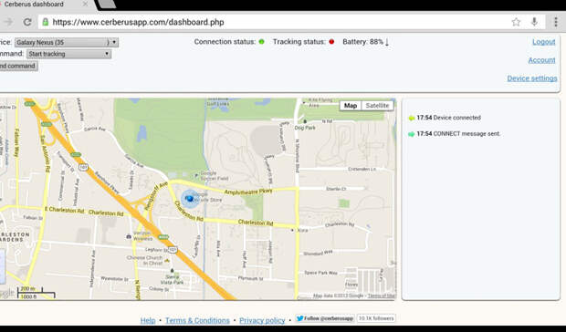Open the Privacy policy link
Viewport: 566px width, 332px height.
[262, 320]
